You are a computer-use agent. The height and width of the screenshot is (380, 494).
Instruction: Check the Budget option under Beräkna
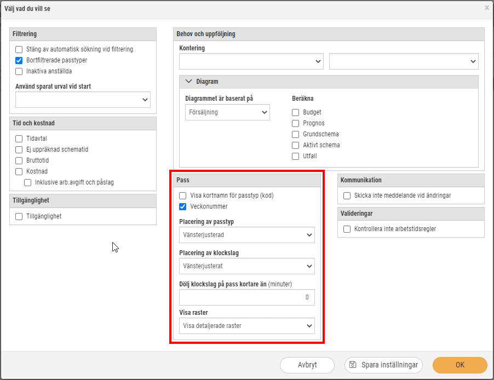coord(296,112)
